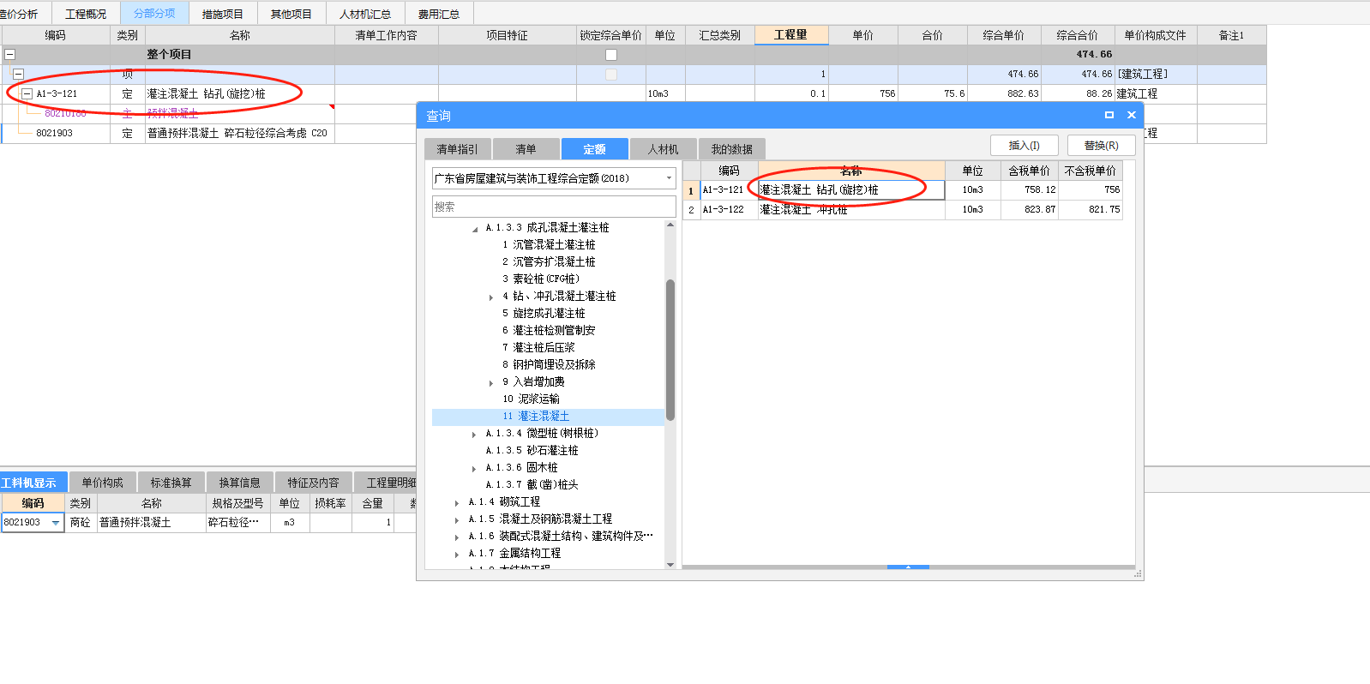Click the tree scrollbar down arrow

tap(670, 565)
